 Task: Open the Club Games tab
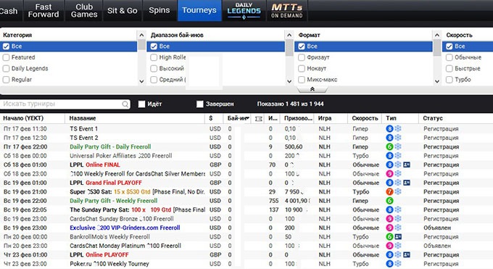84,11
